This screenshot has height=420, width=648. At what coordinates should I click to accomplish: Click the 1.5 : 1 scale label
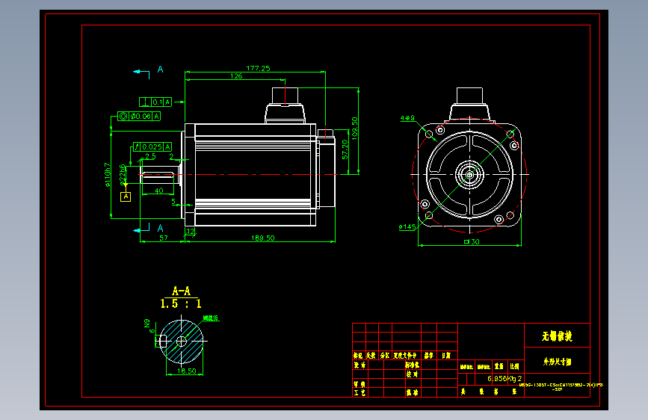(181, 304)
